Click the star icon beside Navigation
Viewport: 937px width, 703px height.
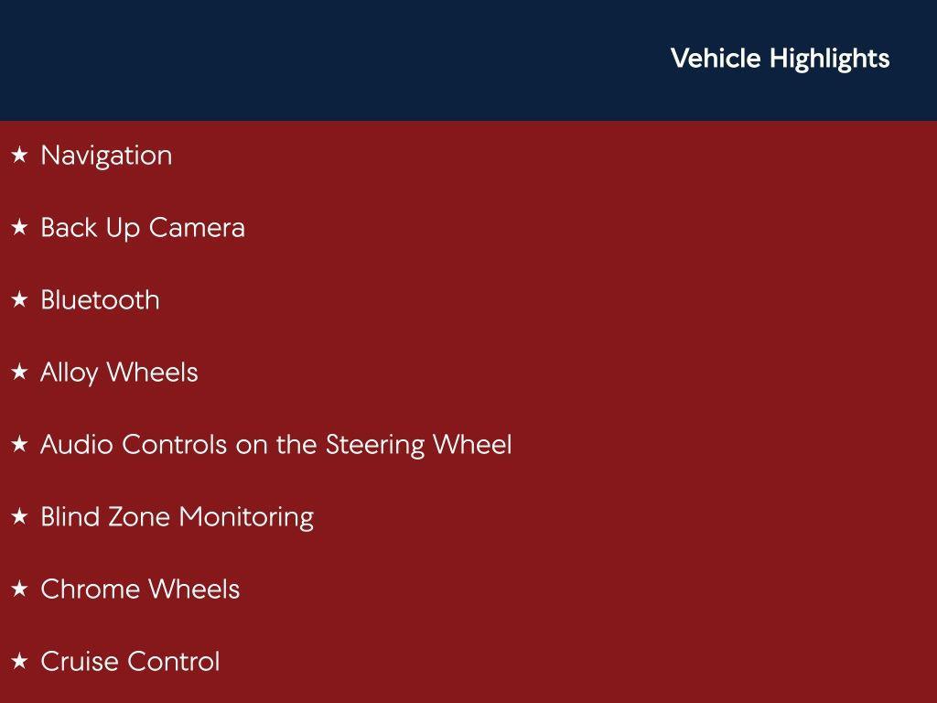19,156
